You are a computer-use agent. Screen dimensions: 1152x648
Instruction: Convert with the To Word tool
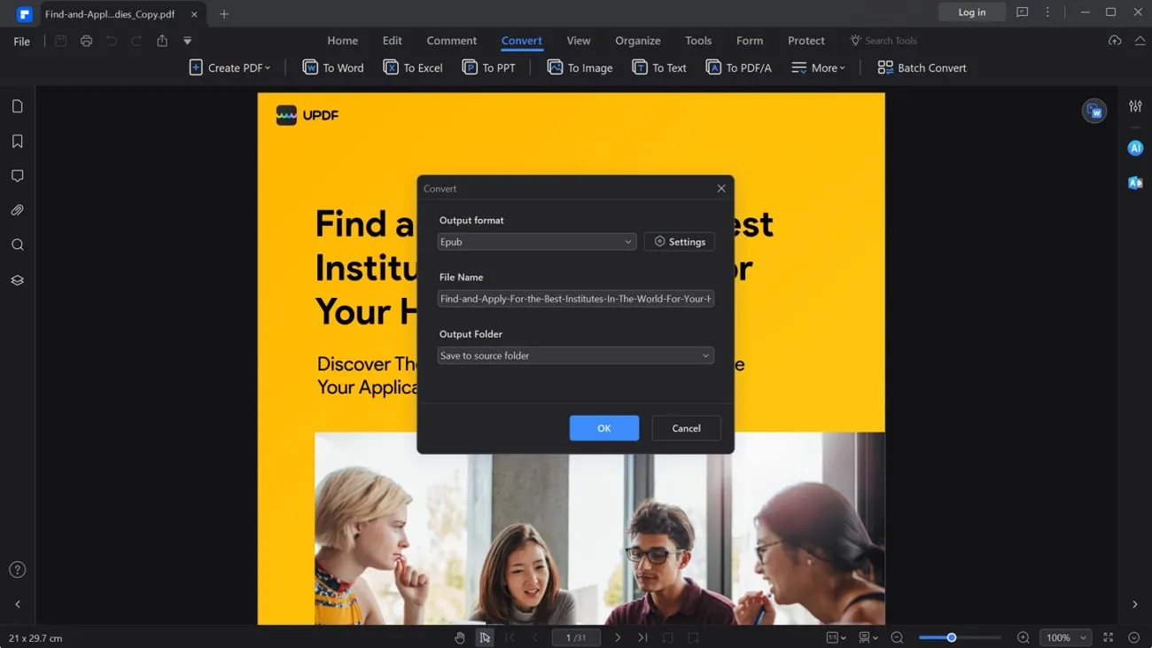(333, 67)
